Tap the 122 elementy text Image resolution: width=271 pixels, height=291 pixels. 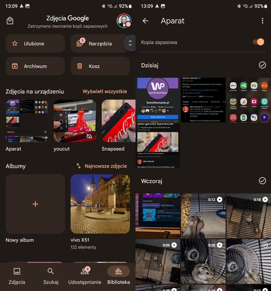coord(83,247)
